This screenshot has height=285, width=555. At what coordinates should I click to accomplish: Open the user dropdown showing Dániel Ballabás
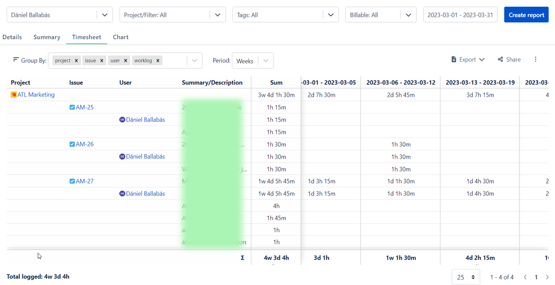[x=60, y=15]
